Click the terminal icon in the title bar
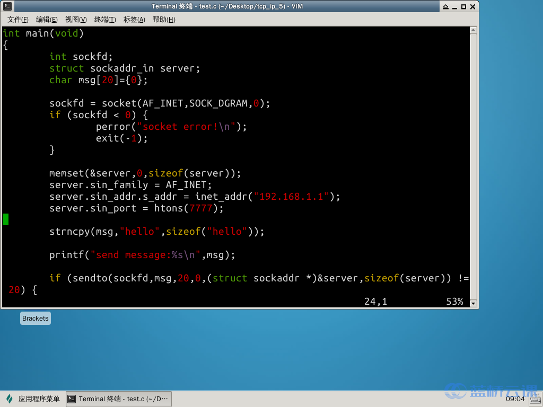543x407 pixels. click(x=7, y=6)
